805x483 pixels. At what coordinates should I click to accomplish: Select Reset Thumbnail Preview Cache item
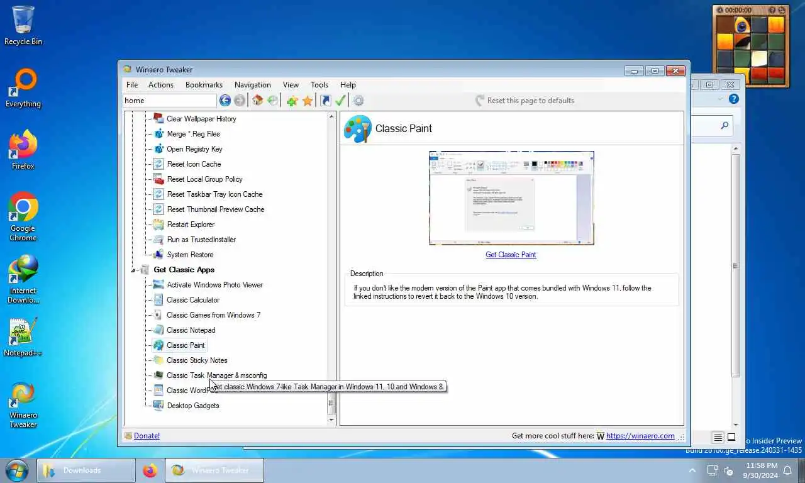coord(215,209)
